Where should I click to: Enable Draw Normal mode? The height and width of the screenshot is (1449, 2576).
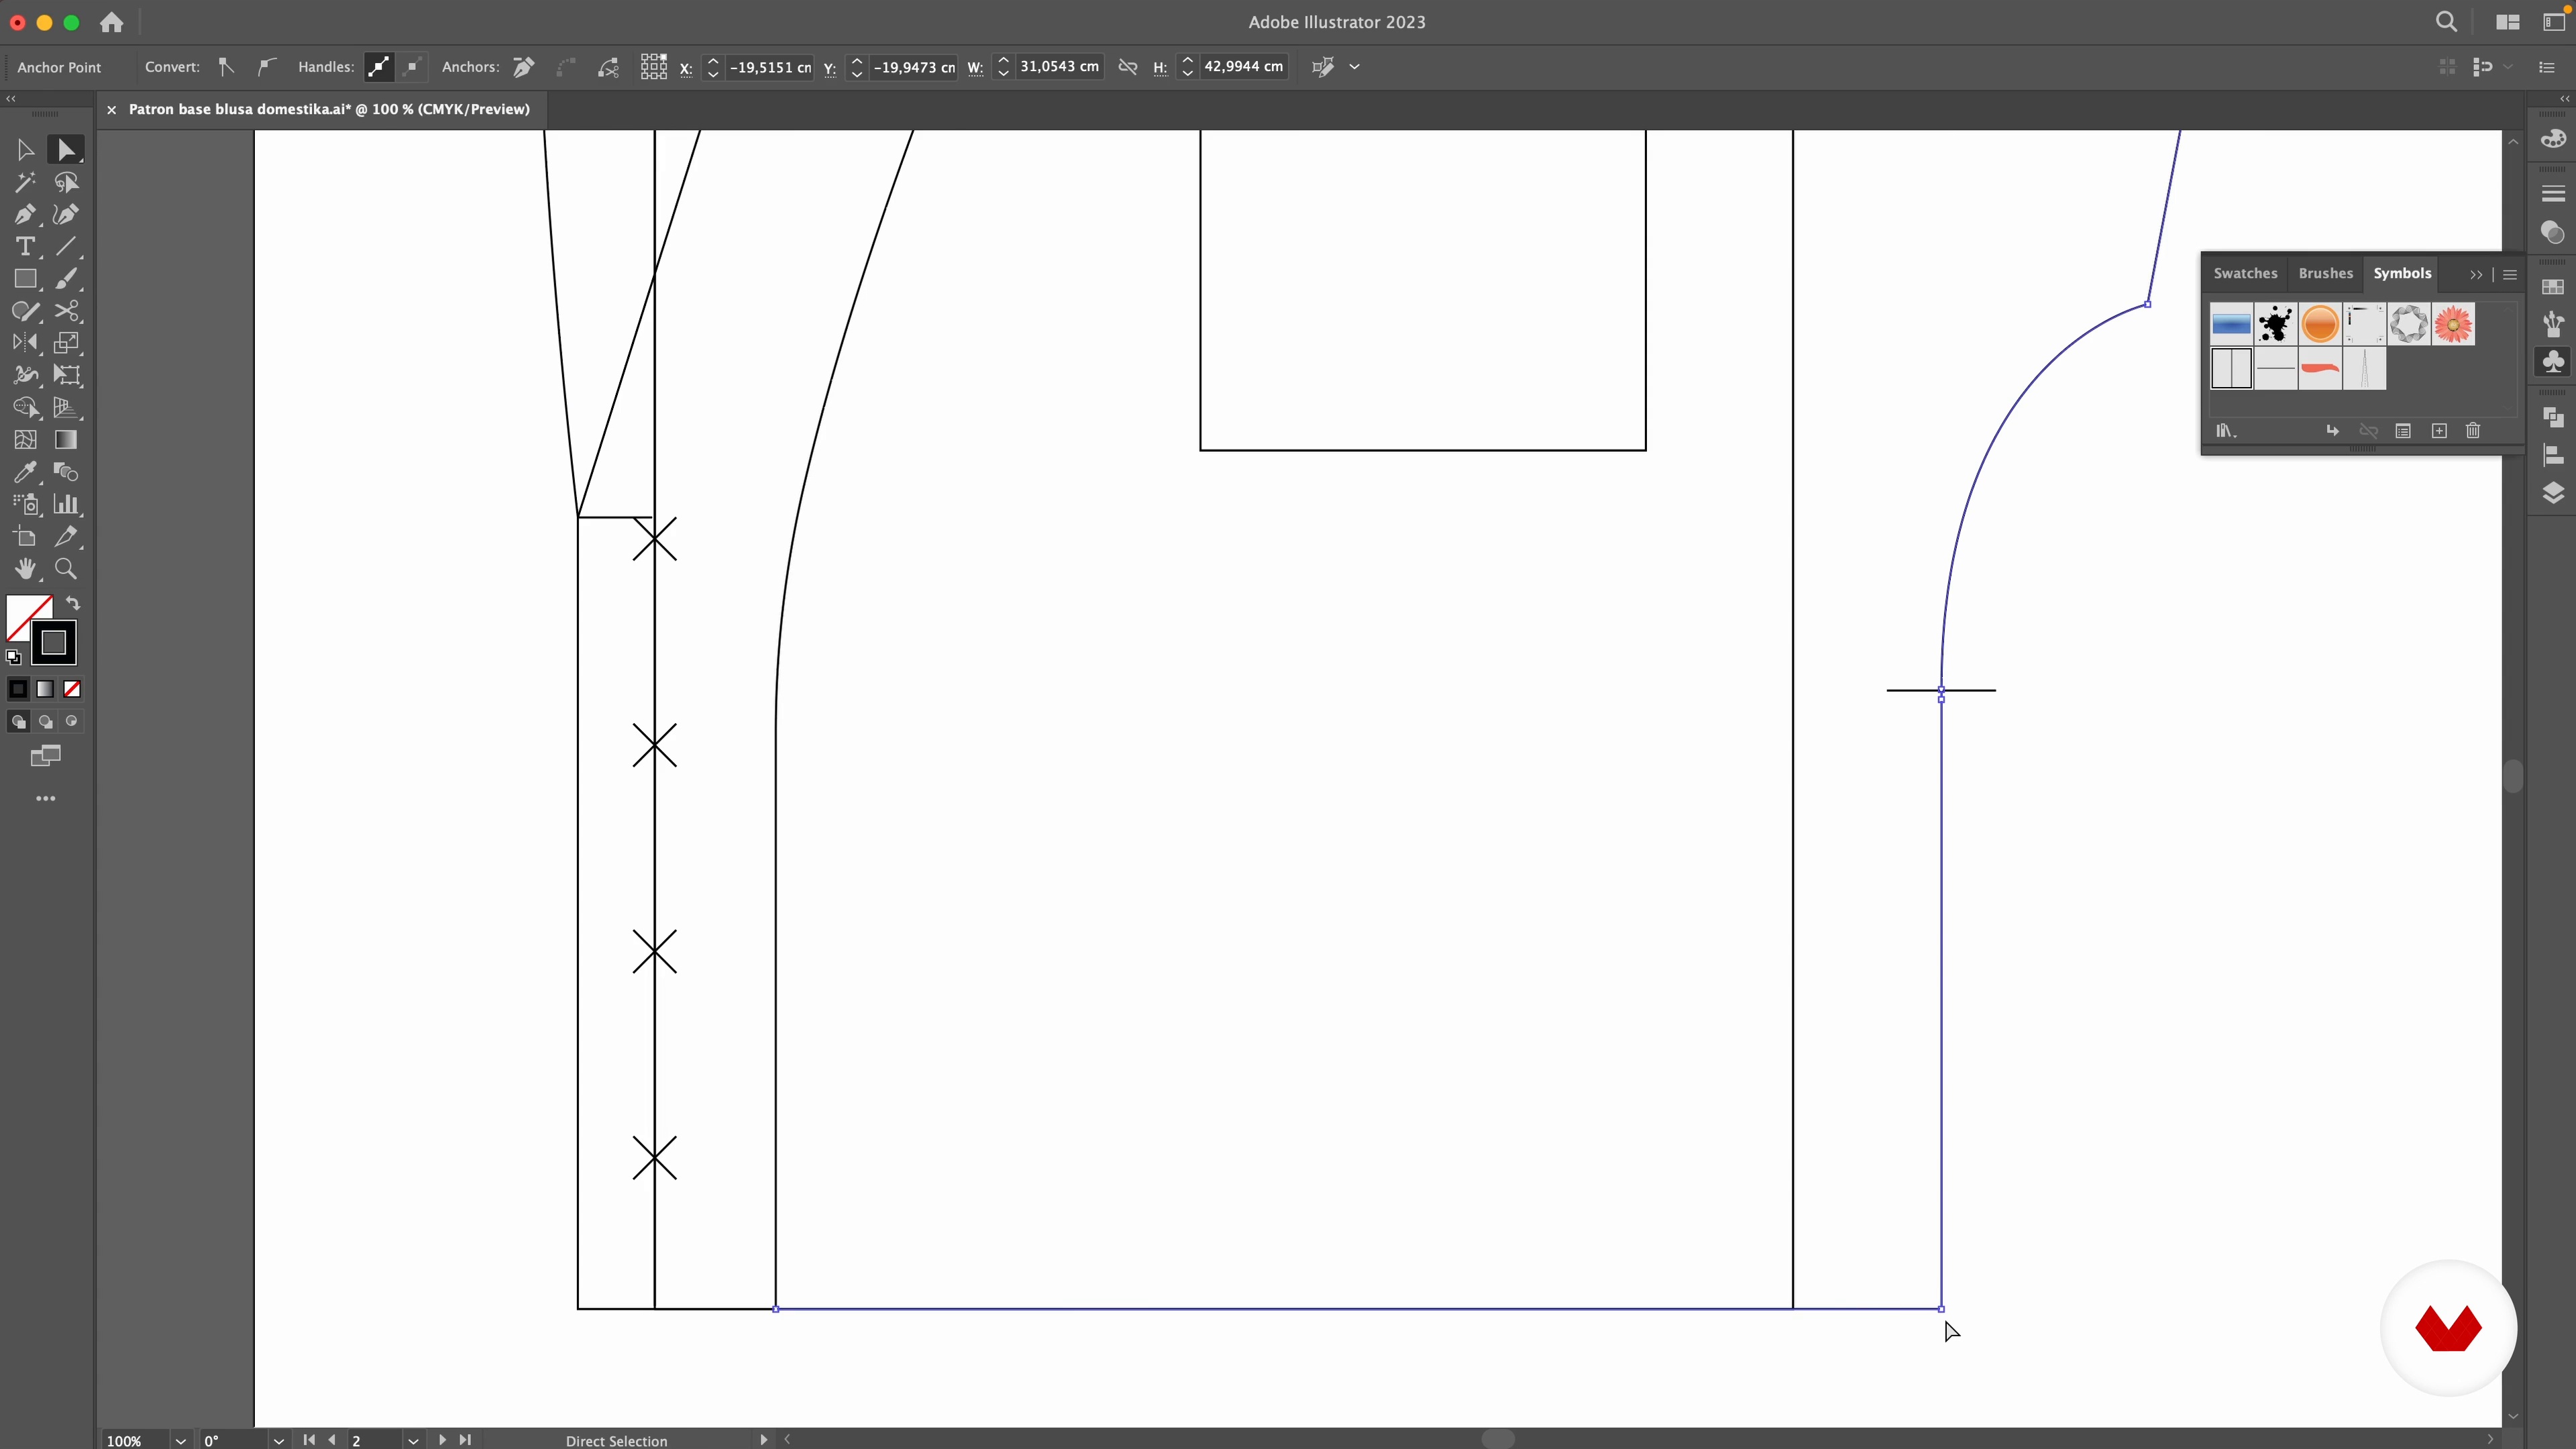click(x=18, y=722)
